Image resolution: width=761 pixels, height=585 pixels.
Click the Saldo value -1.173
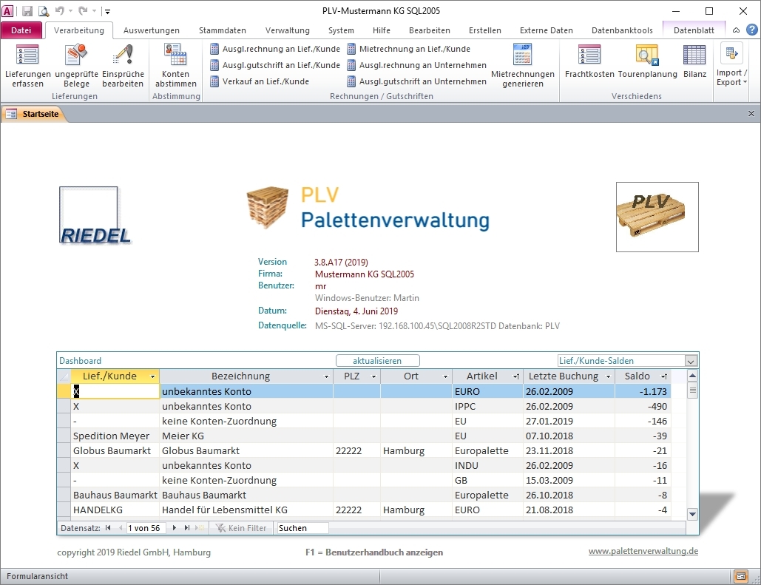tap(643, 391)
